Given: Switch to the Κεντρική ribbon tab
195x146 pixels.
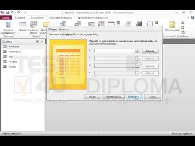Looking at the screenshot, I should click(20, 18).
